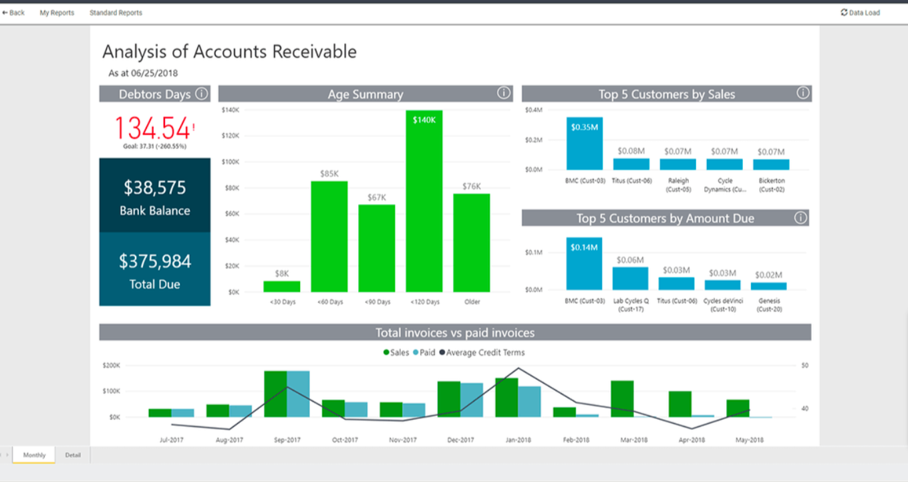The height and width of the screenshot is (482, 908).
Task: Select the BMC (Cust-03) bar in Amount Due chart
Action: tap(584, 263)
